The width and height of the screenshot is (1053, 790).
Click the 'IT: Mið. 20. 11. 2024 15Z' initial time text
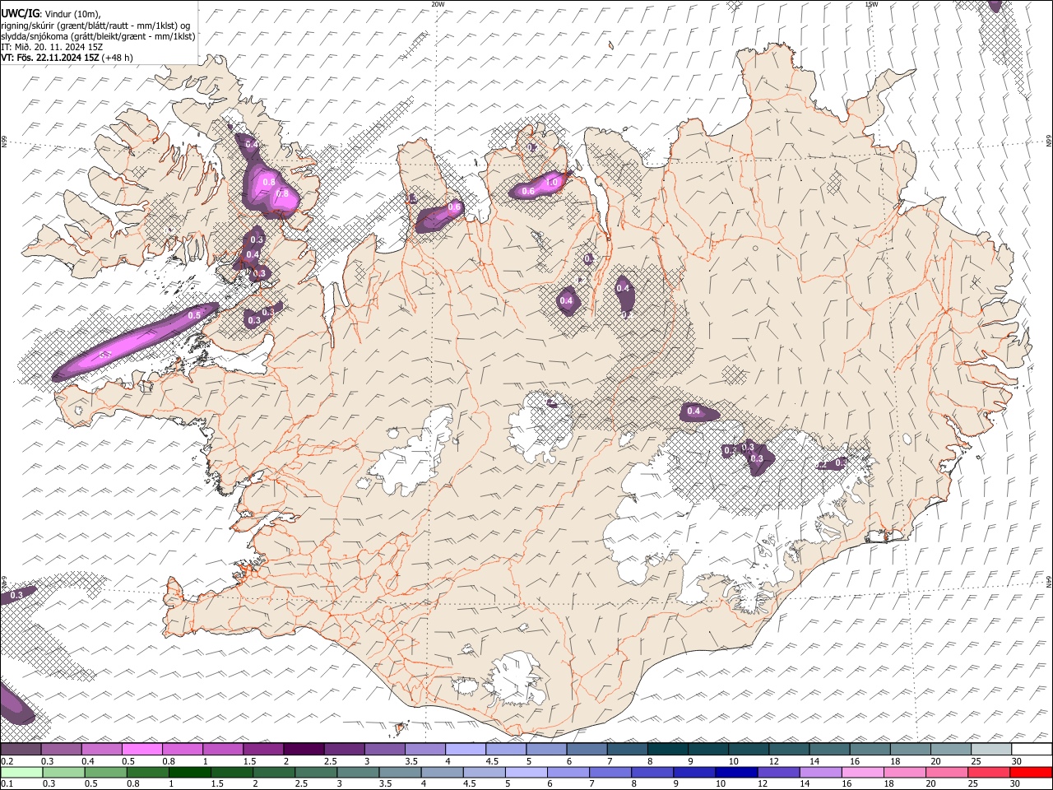tap(52, 47)
